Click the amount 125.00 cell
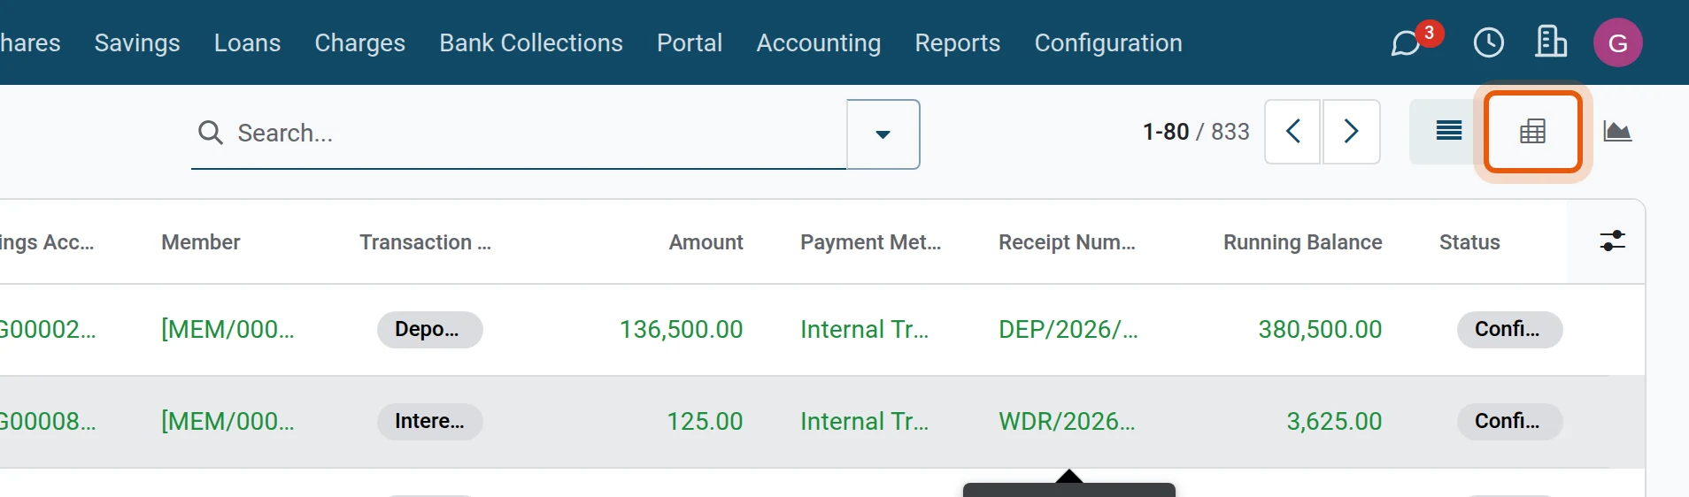The image size is (1689, 497). point(705,422)
